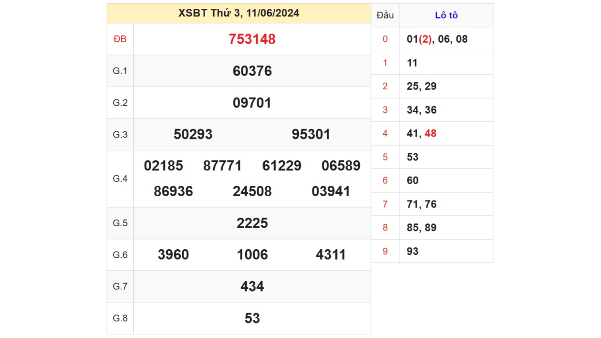
Task: Click the G.6 row label
Action: click(120, 255)
